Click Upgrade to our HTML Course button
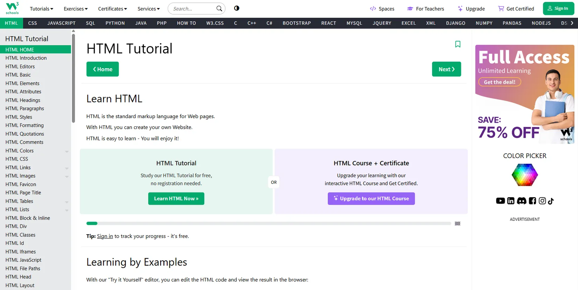Viewport: 578px width, 290px height. [371, 198]
